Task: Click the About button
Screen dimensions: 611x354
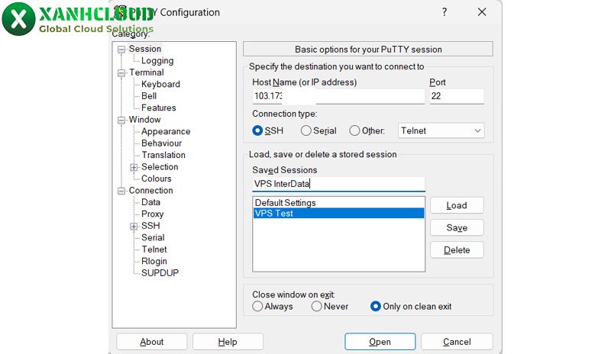Action: (x=151, y=342)
